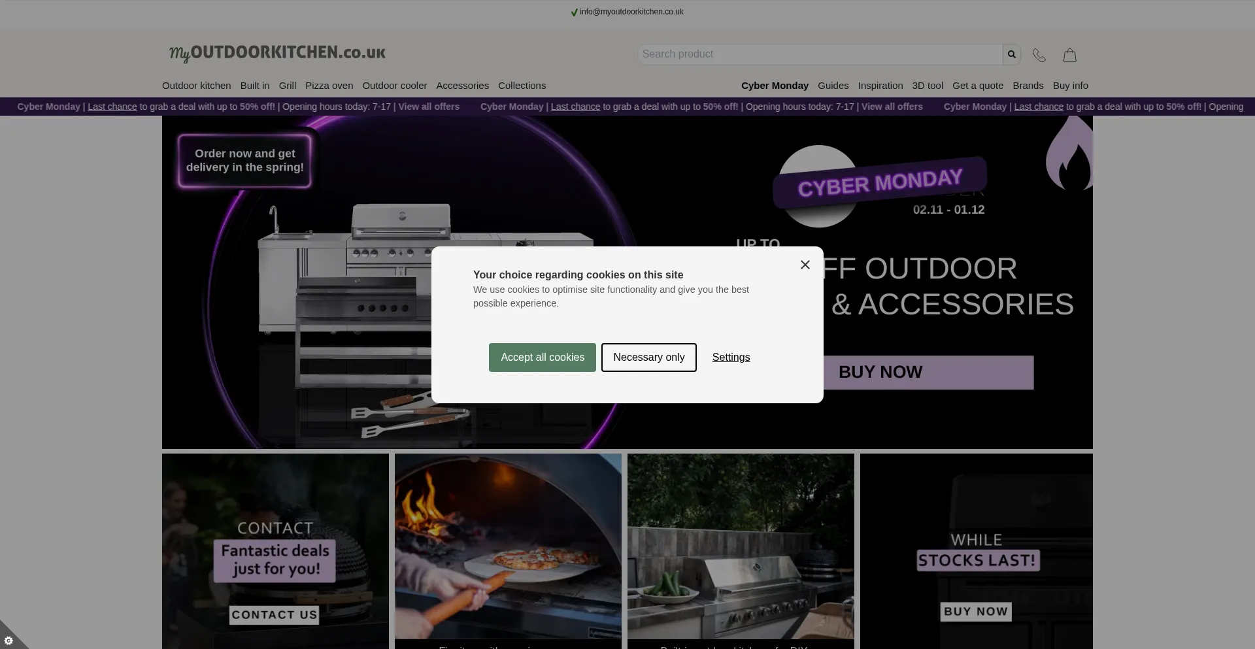Click the MyOutdoorKitchen.co.uk logo
The image size is (1255, 649).
[x=277, y=53]
